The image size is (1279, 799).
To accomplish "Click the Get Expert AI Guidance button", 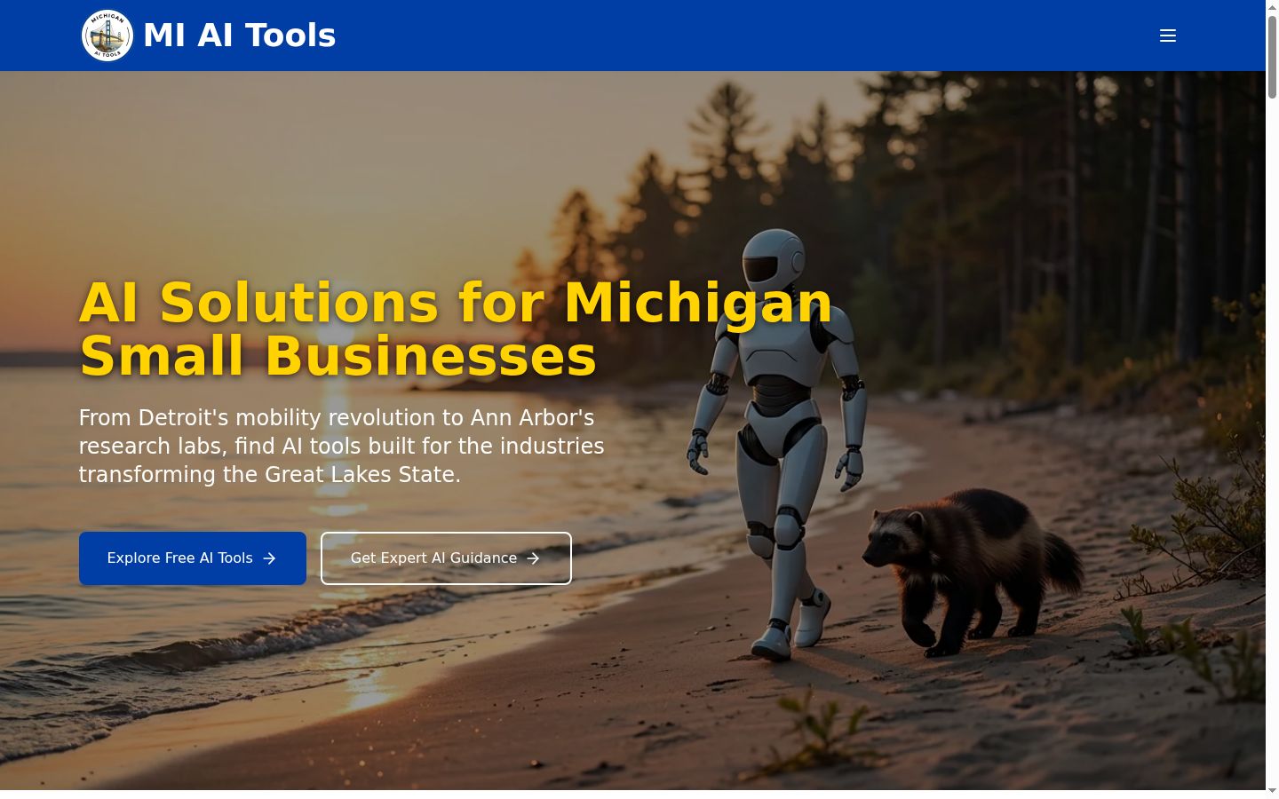I will coord(446,558).
